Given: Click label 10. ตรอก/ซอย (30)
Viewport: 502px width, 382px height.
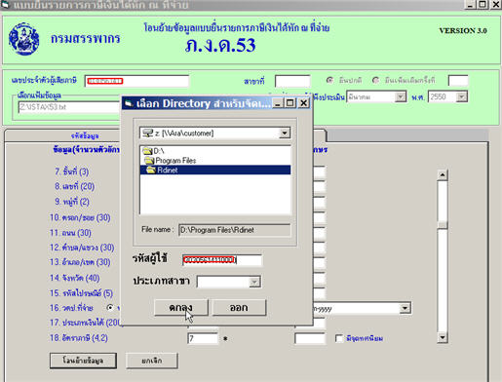Looking at the screenshot, I should [x=80, y=217].
